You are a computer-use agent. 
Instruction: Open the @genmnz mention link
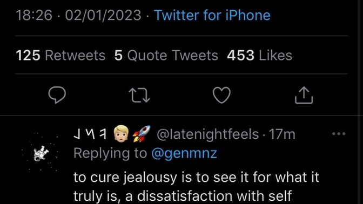(x=184, y=153)
